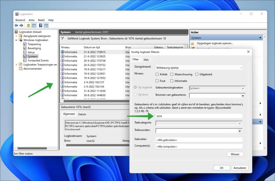The height and width of the screenshot is (181, 275).
Task: Click the folder-up toolbar icon
Action: 28,26
